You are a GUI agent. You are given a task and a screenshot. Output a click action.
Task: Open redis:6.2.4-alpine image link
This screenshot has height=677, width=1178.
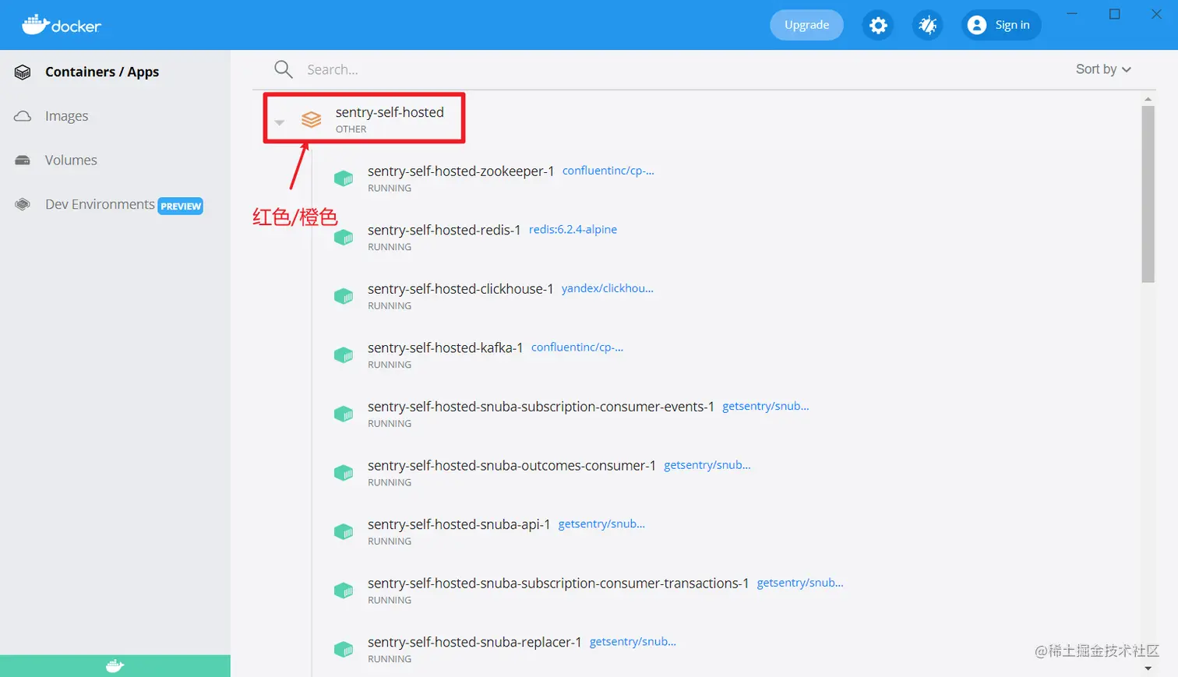click(573, 229)
